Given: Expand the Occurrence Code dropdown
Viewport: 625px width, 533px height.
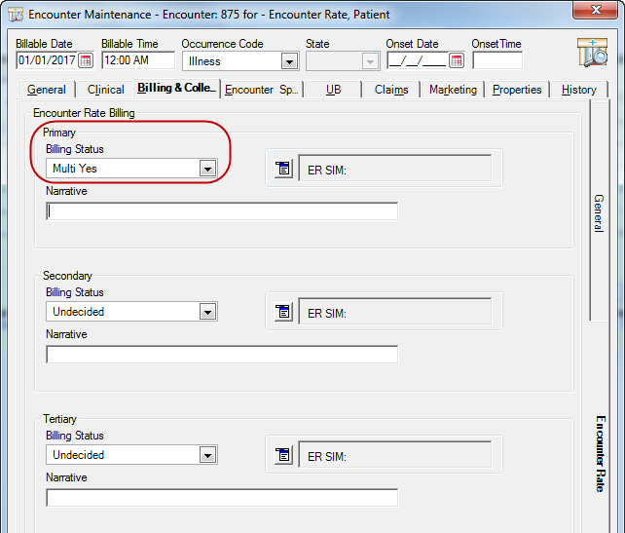Looking at the screenshot, I should click(x=289, y=61).
